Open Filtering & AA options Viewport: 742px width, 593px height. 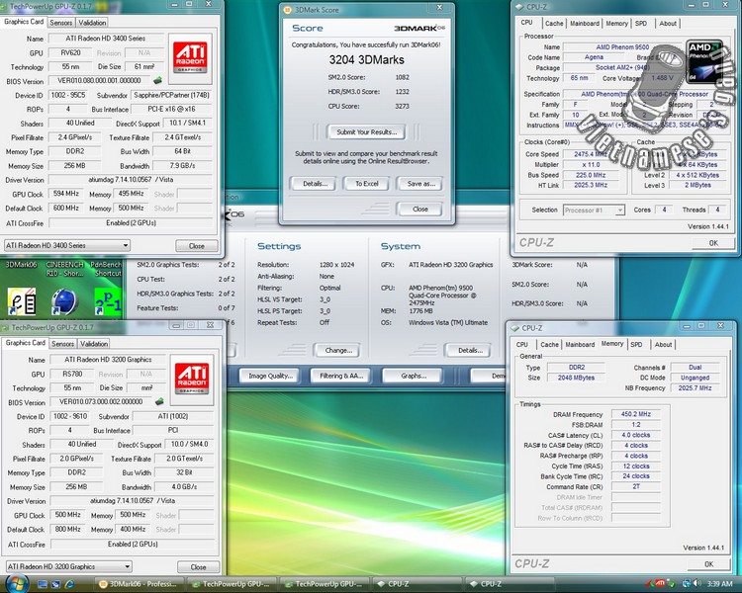click(341, 376)
